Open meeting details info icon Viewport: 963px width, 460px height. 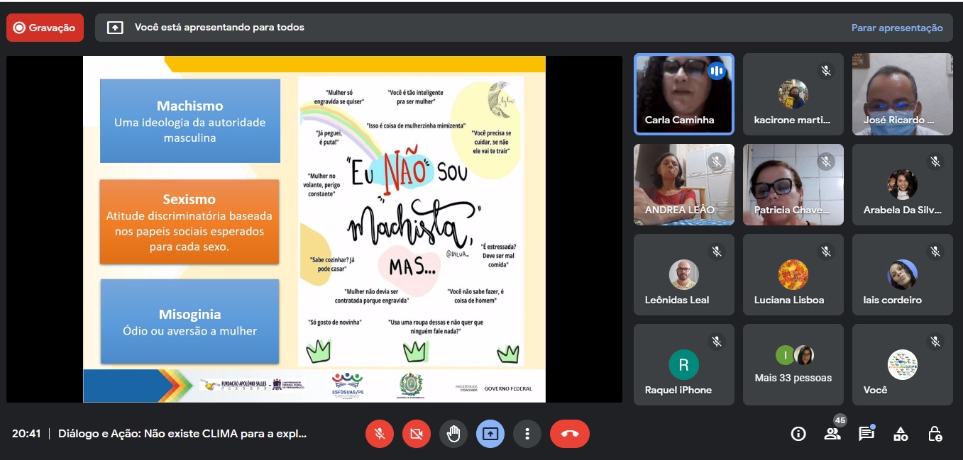798,434
